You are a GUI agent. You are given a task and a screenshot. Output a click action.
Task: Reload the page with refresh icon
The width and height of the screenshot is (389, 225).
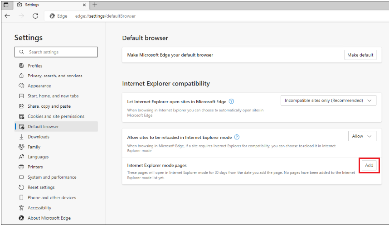click(x=35, y=16)
